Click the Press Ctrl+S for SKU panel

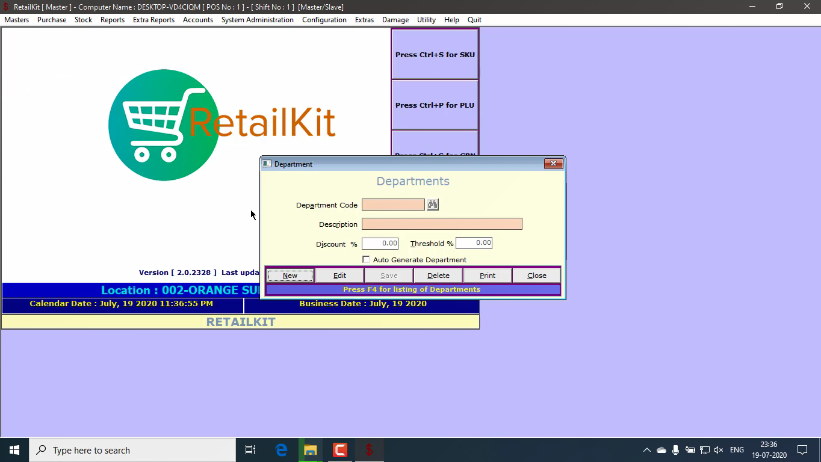tap(435, 54)
